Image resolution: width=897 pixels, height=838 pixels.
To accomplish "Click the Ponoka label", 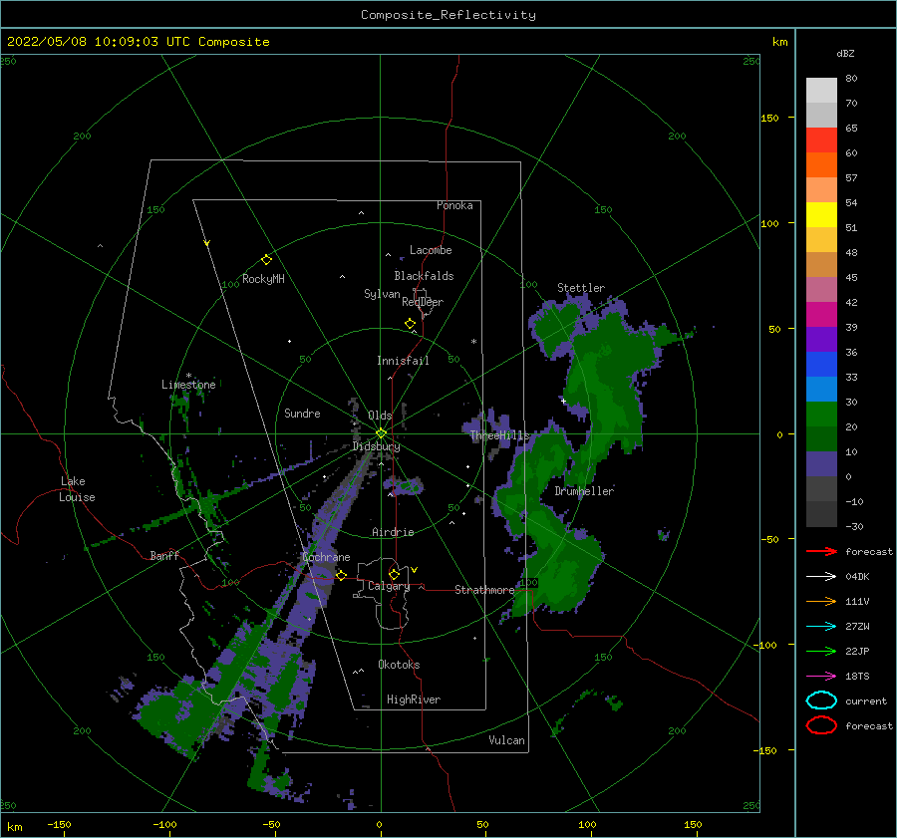I will [x=454, y=205].
